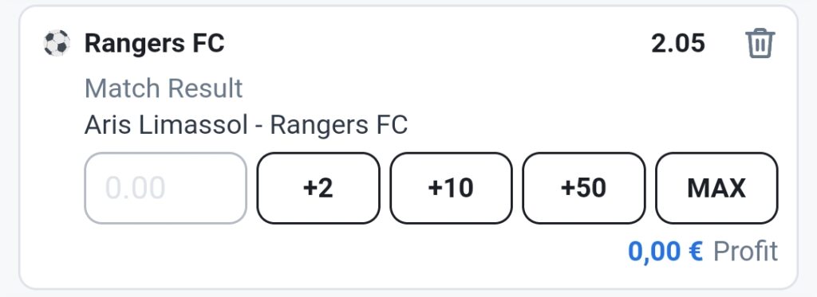The height and width of the screenshot is (297, 817).
Task: Click Rangers FC in the fixture line
Action: click(x=338, y=125)
